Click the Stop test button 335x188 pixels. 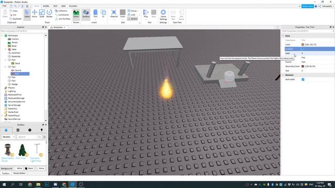click(x=153, y=14)
